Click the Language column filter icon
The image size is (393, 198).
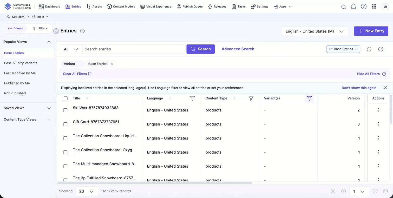(x=192, y=98)
